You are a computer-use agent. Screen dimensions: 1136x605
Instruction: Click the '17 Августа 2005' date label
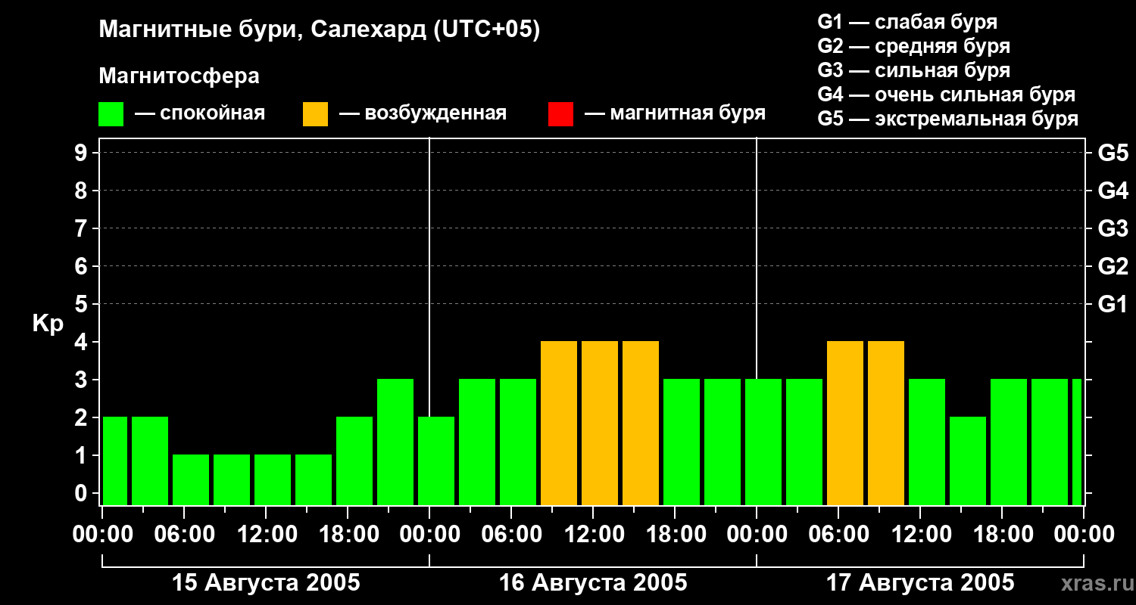[x=920, y=582]
